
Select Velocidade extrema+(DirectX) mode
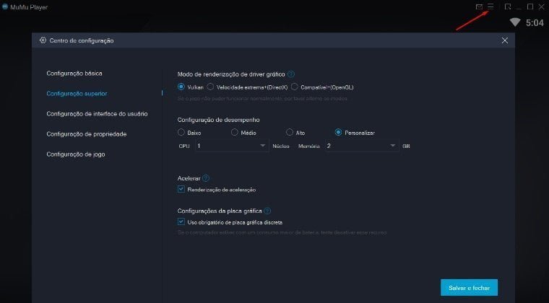(x=210, y=87)
